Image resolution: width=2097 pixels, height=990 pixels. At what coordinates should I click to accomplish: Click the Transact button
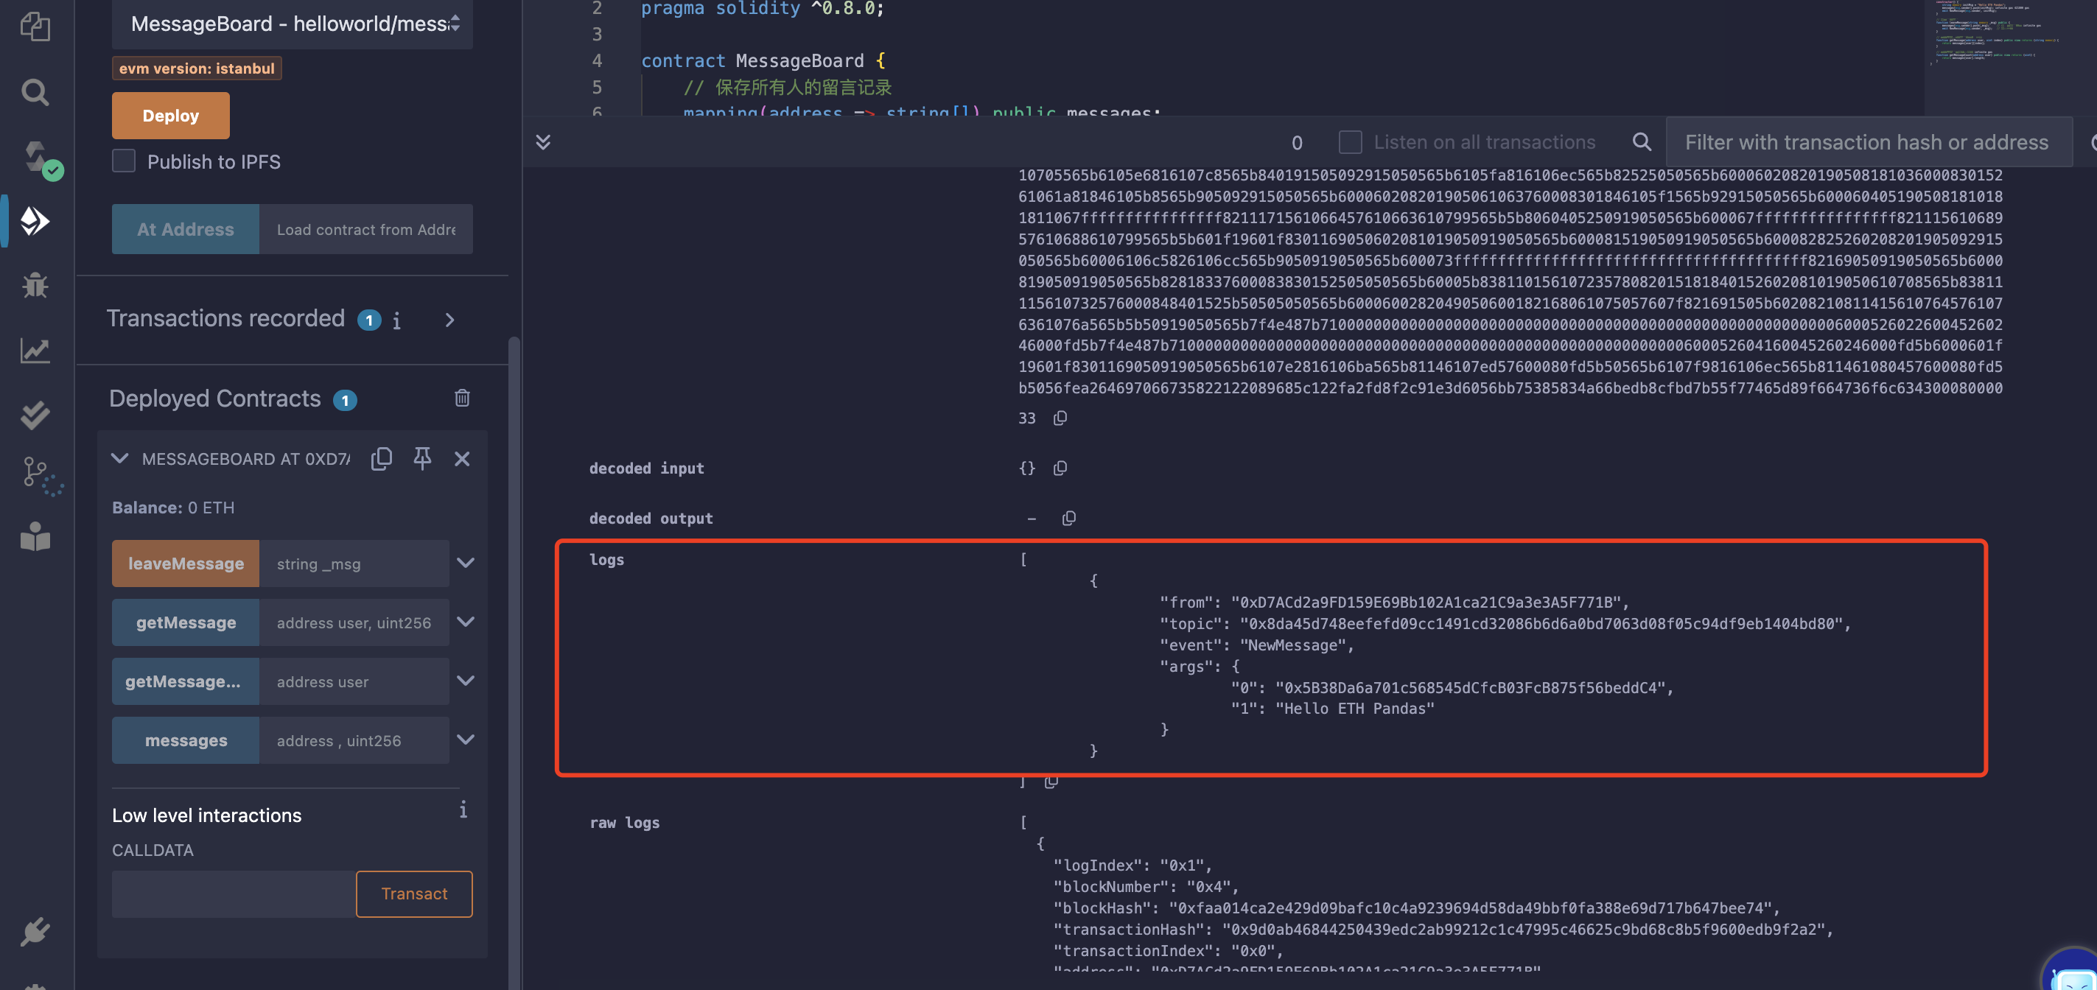pyautogui.click(x=413, y=894)
